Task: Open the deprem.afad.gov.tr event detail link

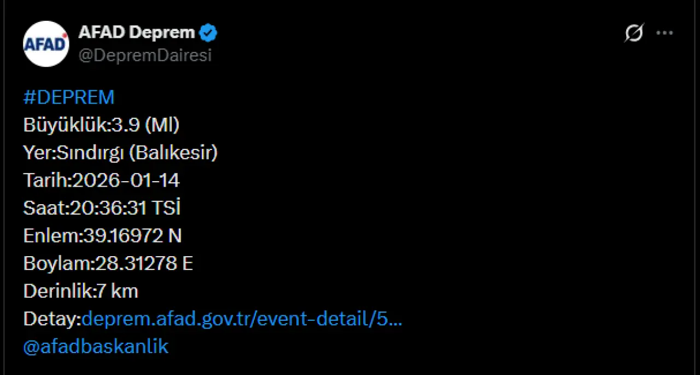Action: click(242, 319)
